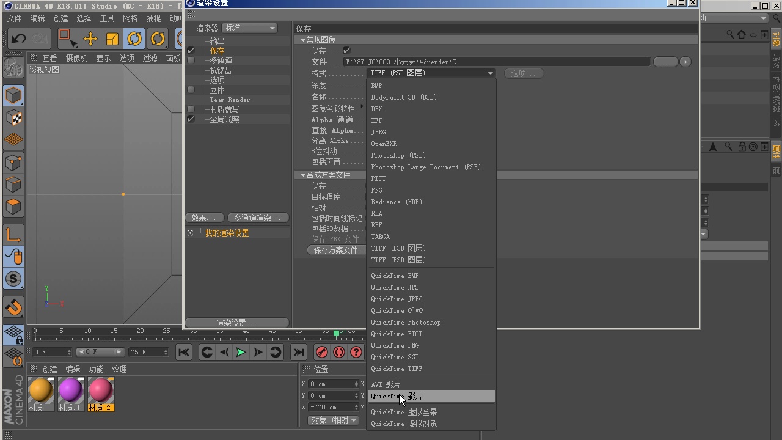Click the 效果 button
782x440 pixels.
pyautogui.click(x=203, y=218)
